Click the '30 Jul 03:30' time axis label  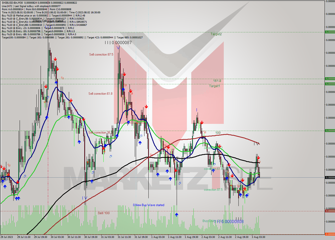57,237
